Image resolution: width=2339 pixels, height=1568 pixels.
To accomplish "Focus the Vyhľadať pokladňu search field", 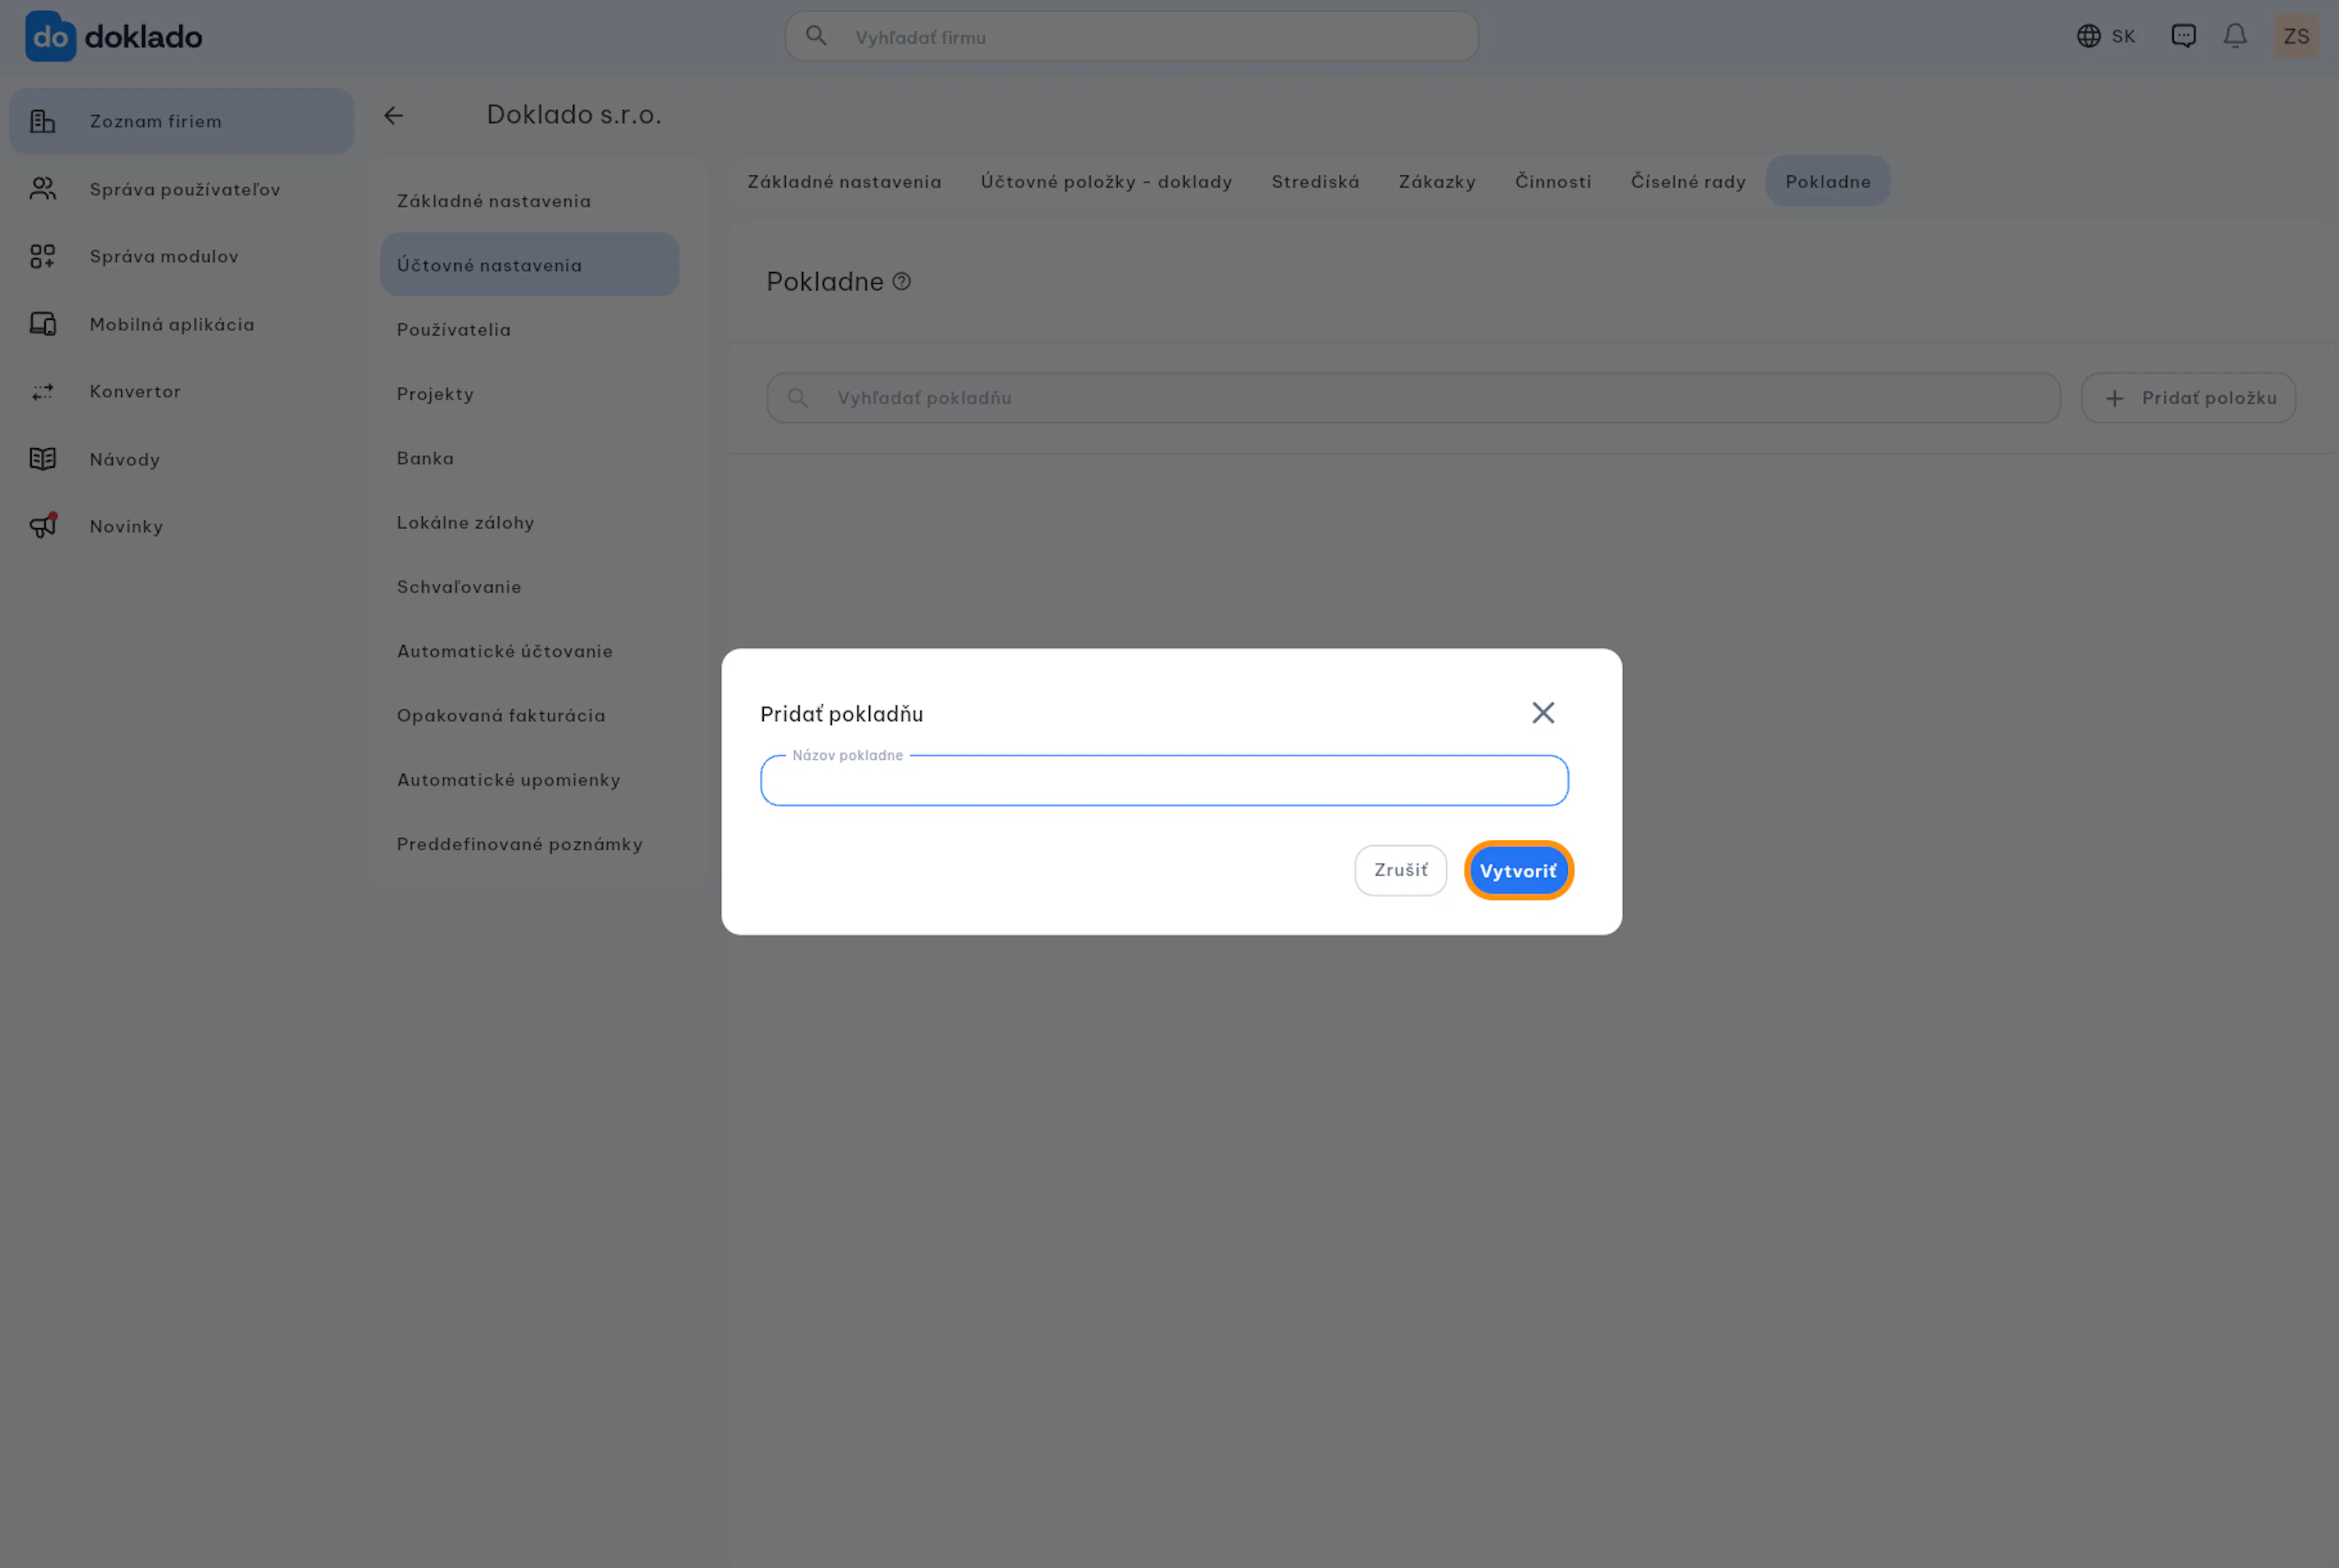I will click(x=1413, y=398).
